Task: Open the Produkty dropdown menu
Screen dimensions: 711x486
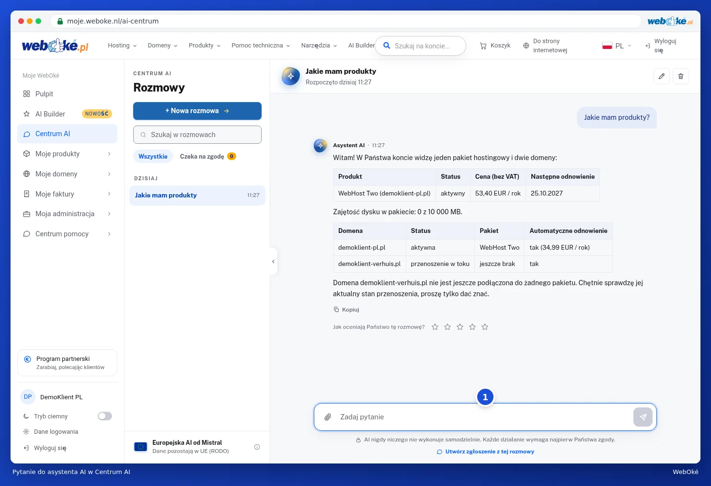Action: click(x=205, y=46)
